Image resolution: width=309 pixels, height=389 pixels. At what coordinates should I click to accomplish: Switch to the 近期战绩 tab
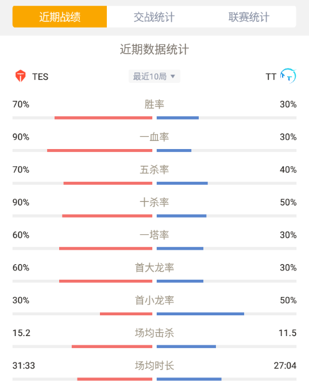[60, 17]
